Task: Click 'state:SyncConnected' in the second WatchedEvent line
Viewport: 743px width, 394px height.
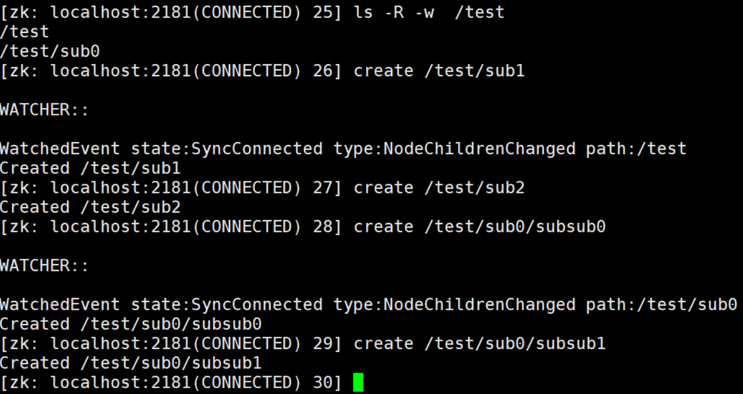Action: pyautogui.click(x=227, y=304)
